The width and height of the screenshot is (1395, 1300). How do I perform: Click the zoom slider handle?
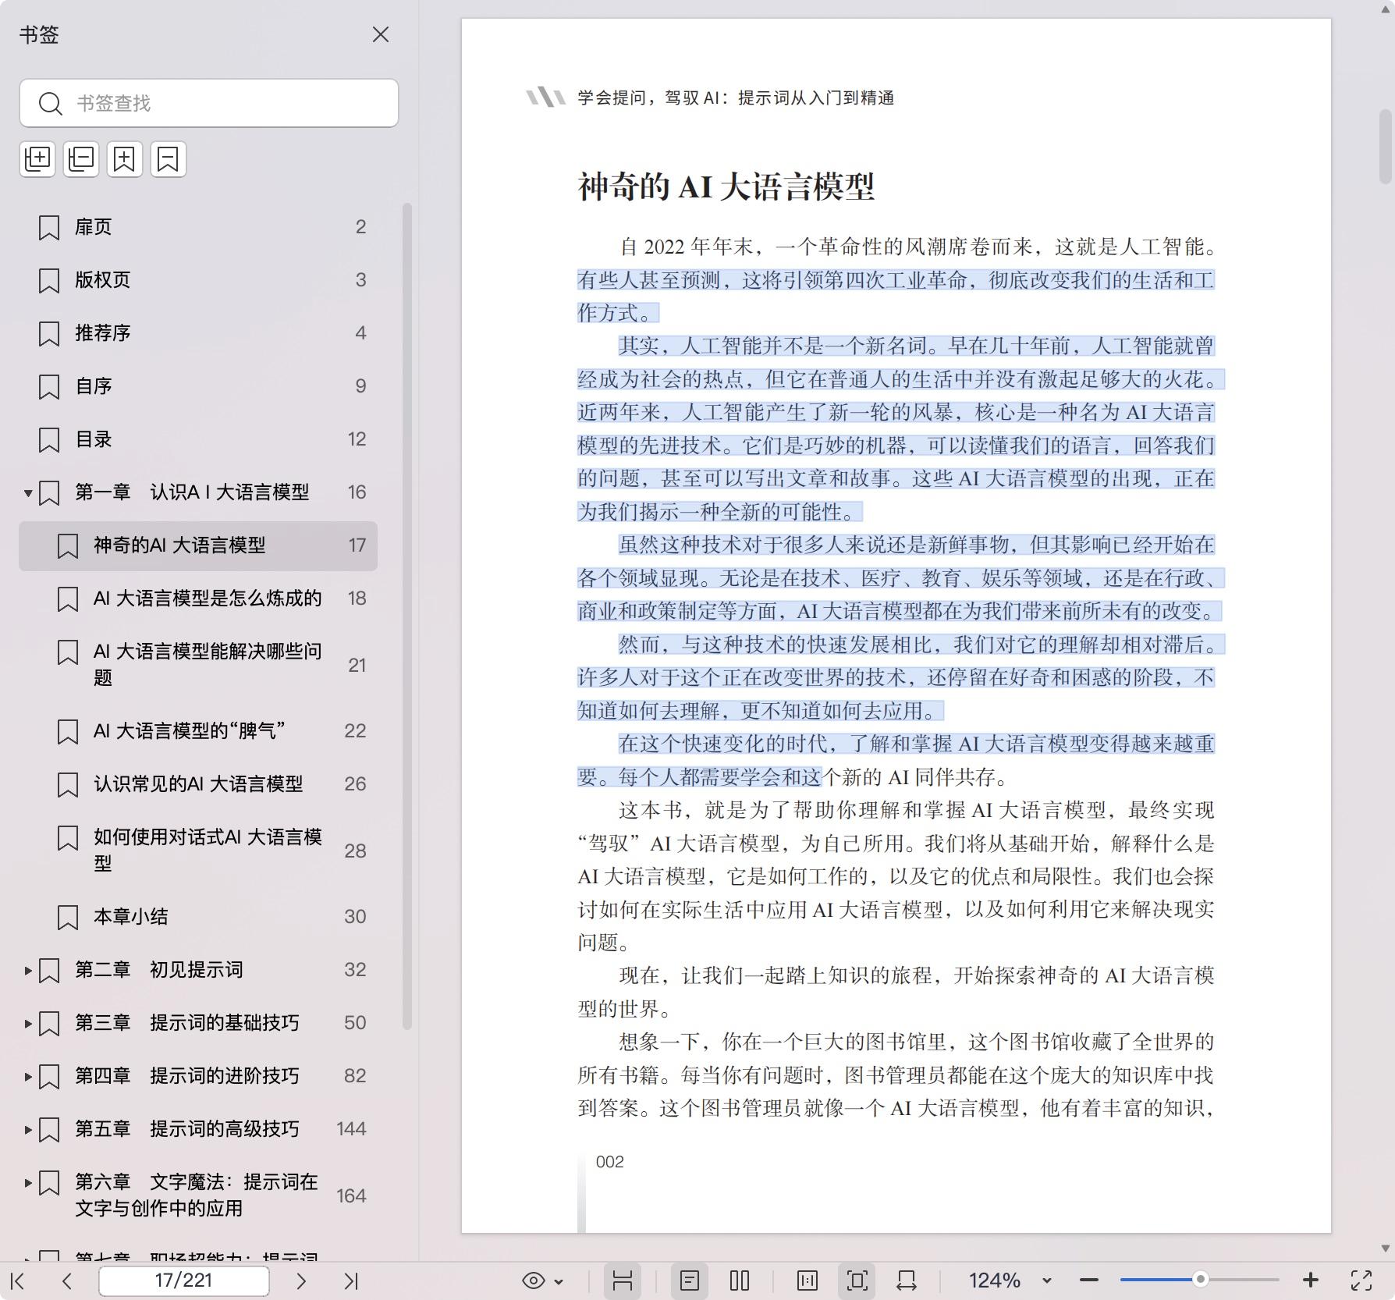1201,1280
